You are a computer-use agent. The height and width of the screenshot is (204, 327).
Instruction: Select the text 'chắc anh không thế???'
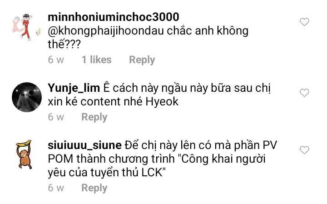[148, 38]
